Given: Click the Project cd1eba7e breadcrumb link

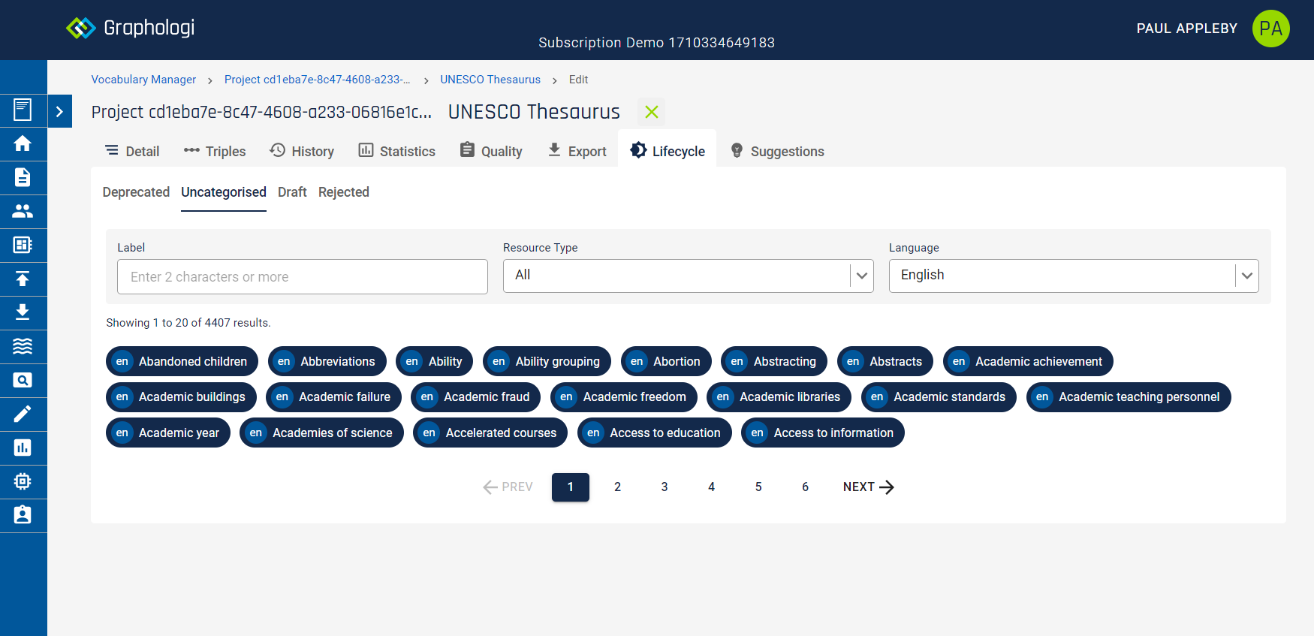Looking at the screenshot, I should click(x=317, y=80).
